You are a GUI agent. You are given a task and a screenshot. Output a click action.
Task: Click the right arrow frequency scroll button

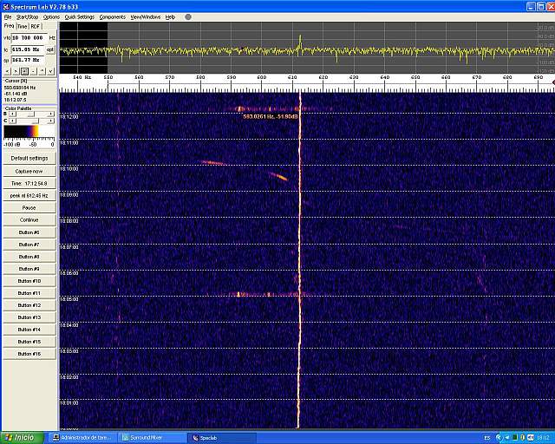(15, 70)
